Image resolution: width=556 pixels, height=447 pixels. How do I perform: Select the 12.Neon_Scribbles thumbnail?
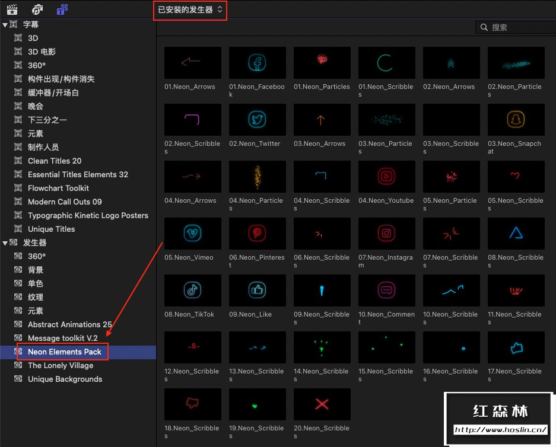point(192,347)
